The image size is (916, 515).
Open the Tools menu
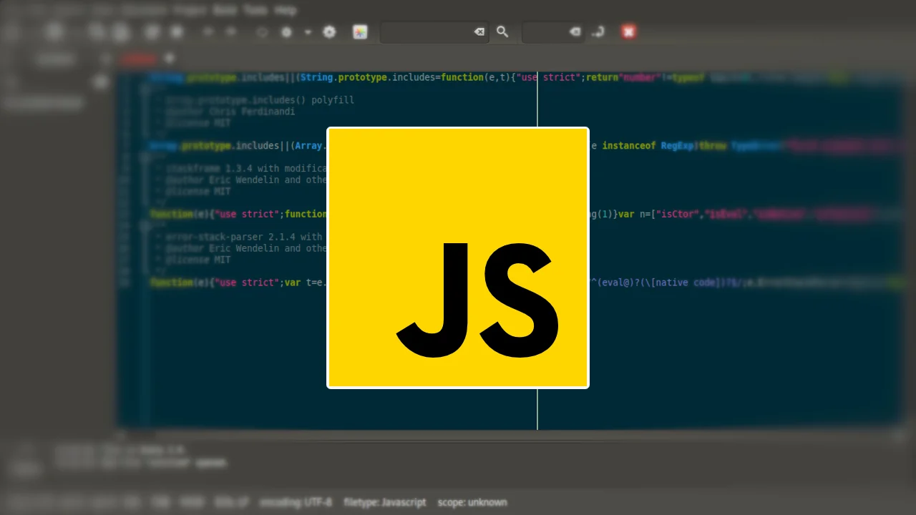(255, 10)
